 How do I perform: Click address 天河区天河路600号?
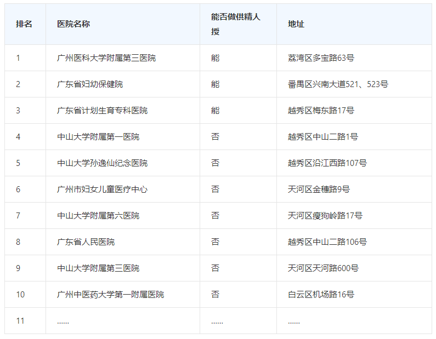(x=323, y=268)
